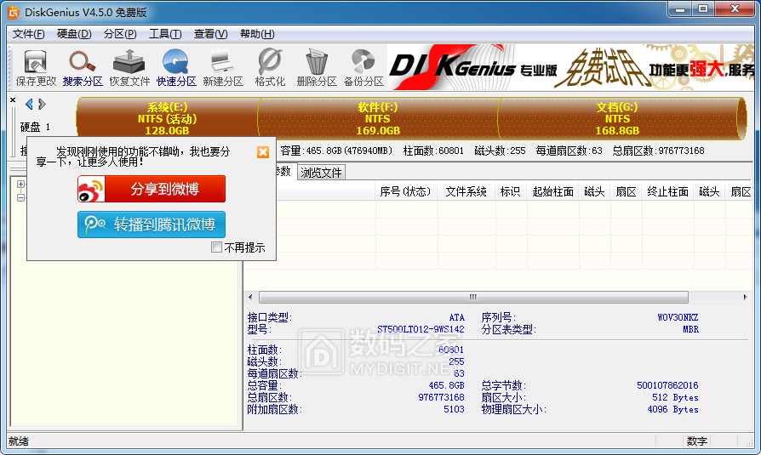Click the model value ST500LT012-9WS142
Image resolution: width=761 pixels, height=455 pixels.
[421, 329]
